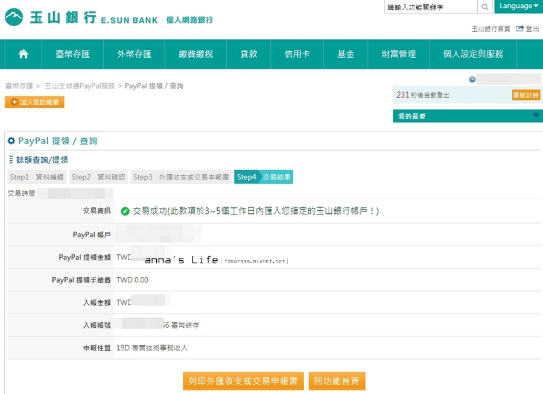Select the Step2 資料確認 tab
Image resolution: width=543 pixels, height=394 pixels.
[x=98, y=177]
